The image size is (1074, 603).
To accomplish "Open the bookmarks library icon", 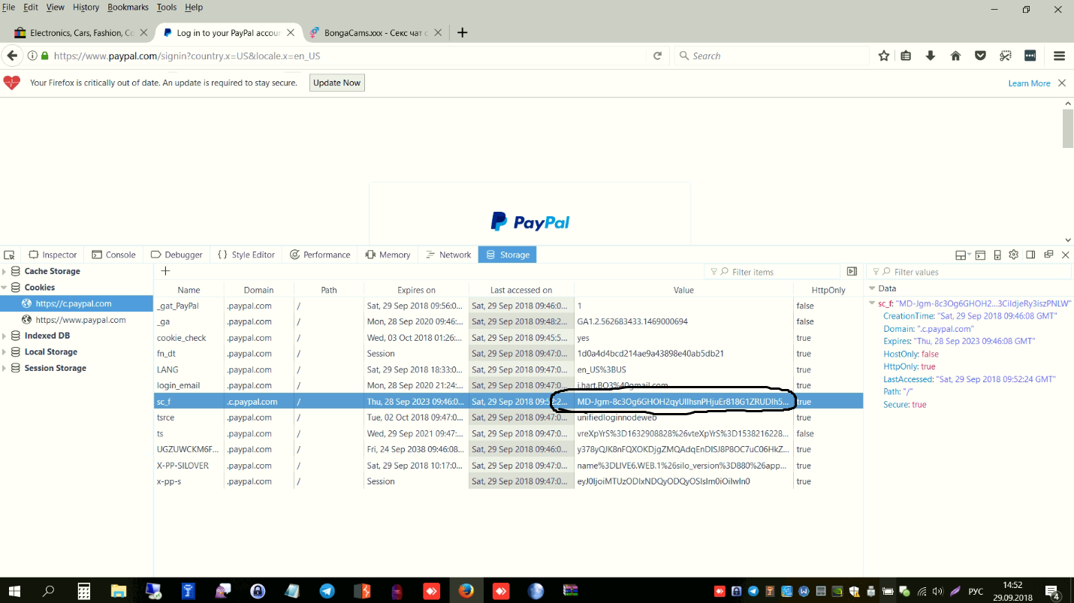I will click(x=906, y=56).
